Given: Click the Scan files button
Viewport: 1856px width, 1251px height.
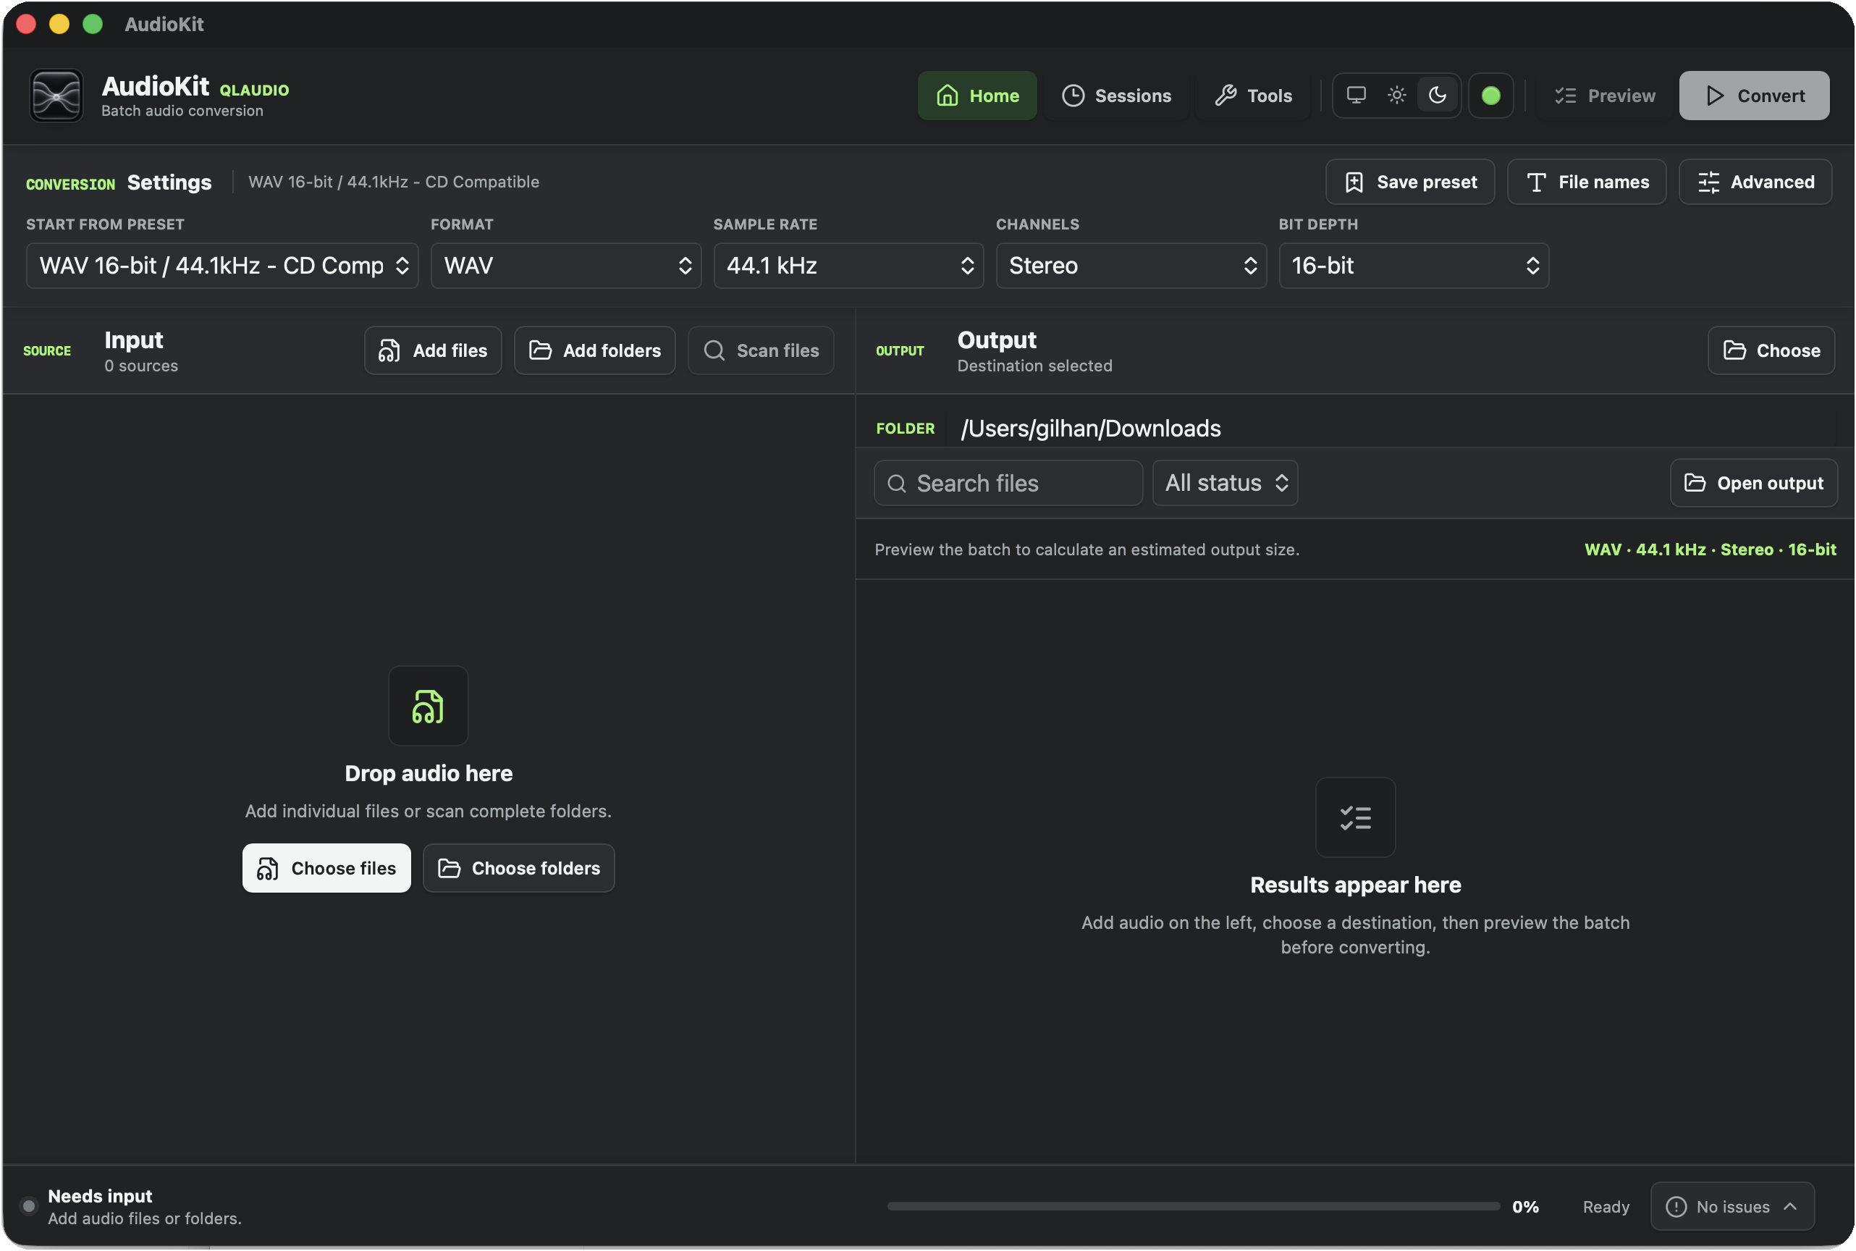Looking at the screenshot, I should click(761, 350).
